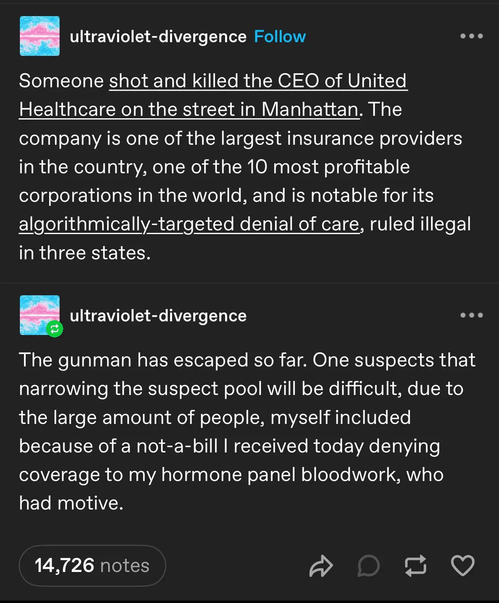Follow ultraviolet-divergence

click(x=280, y=37)
